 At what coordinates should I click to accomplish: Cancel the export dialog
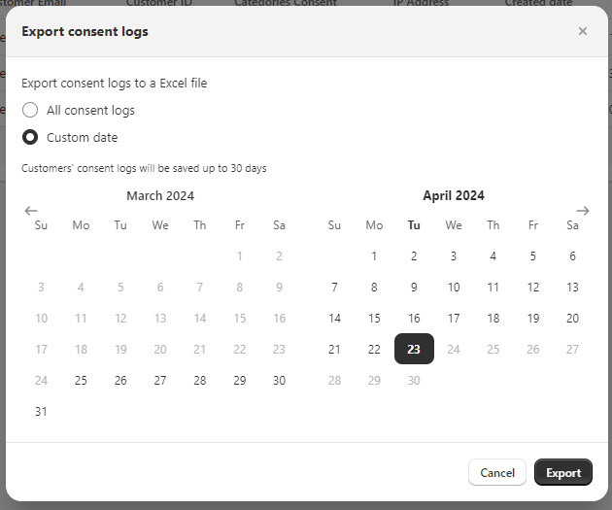point(497,473)
